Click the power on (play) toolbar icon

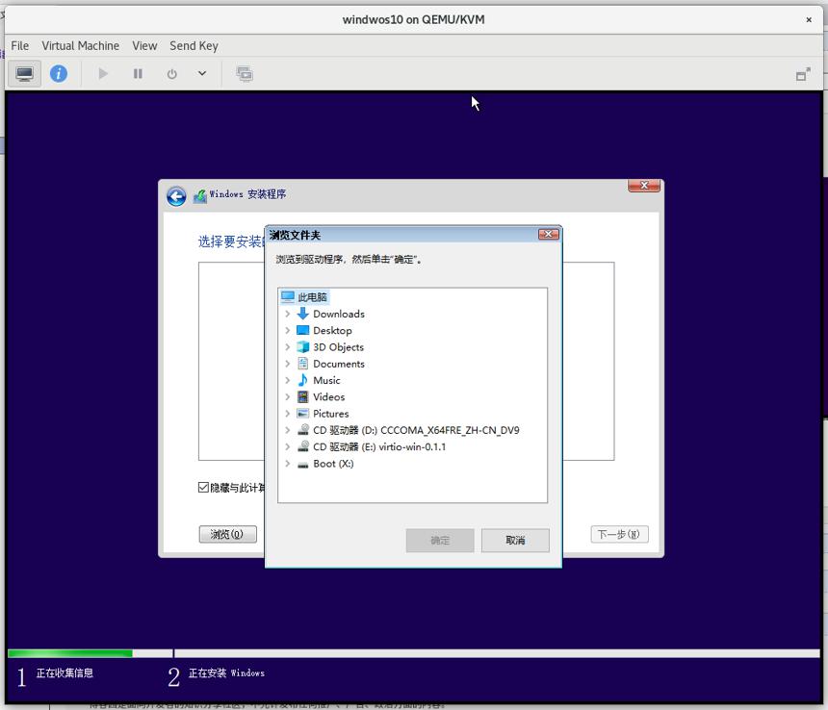pyautogui.click(x=103, y=74)
